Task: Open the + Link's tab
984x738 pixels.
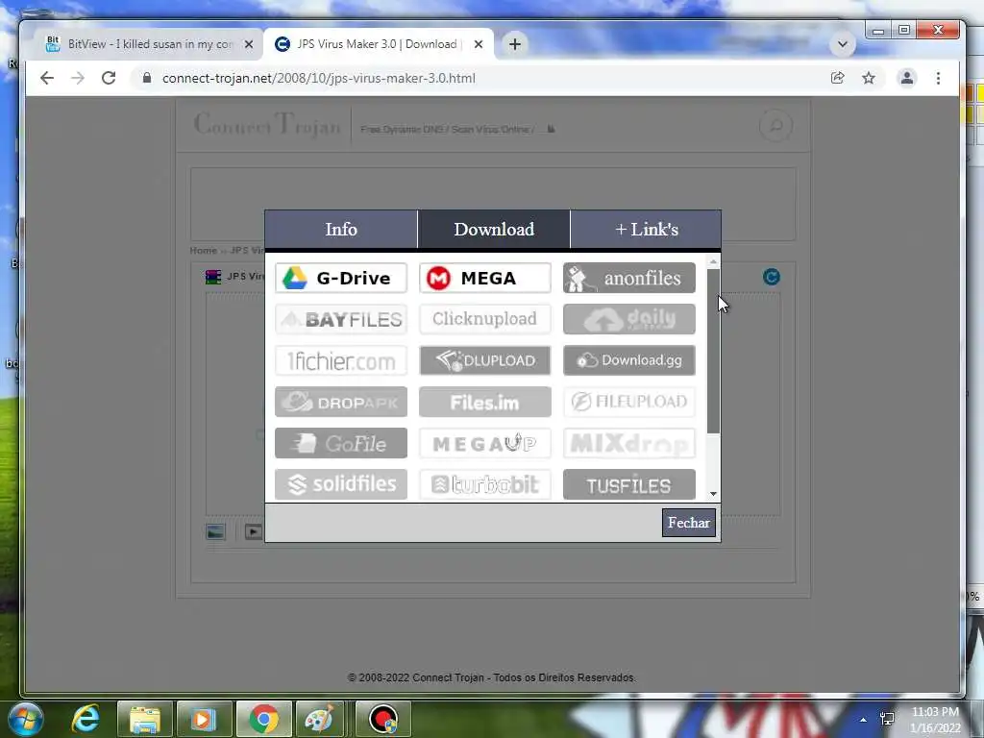Action: pyautogui.click(x=646, y=230)
